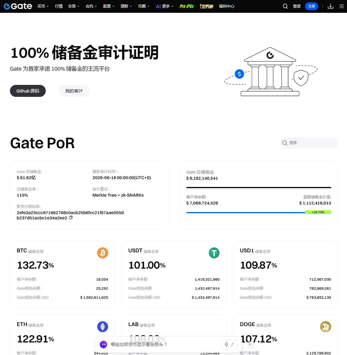Expand the 买币 dropdown menu
The width and height of the screenshot is (347, 355).
point(43,6)
